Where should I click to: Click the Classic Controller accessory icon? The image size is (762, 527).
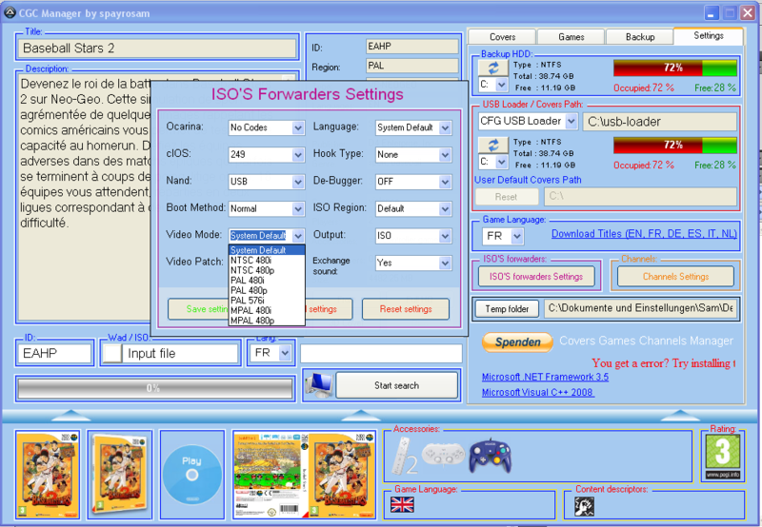[443, 455]
